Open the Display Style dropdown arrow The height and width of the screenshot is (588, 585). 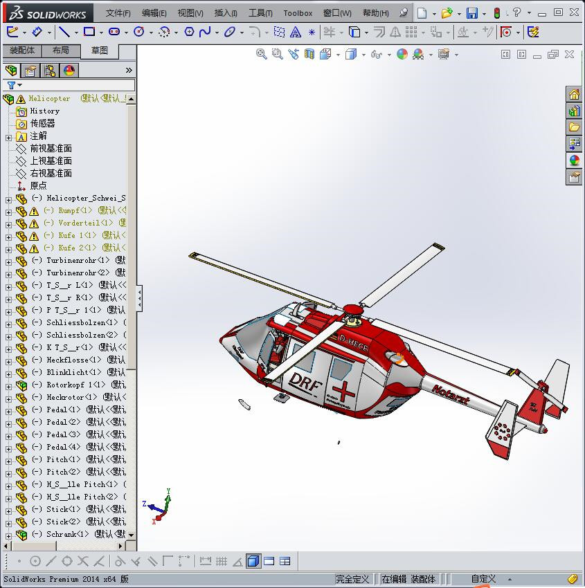coord(363,55)
